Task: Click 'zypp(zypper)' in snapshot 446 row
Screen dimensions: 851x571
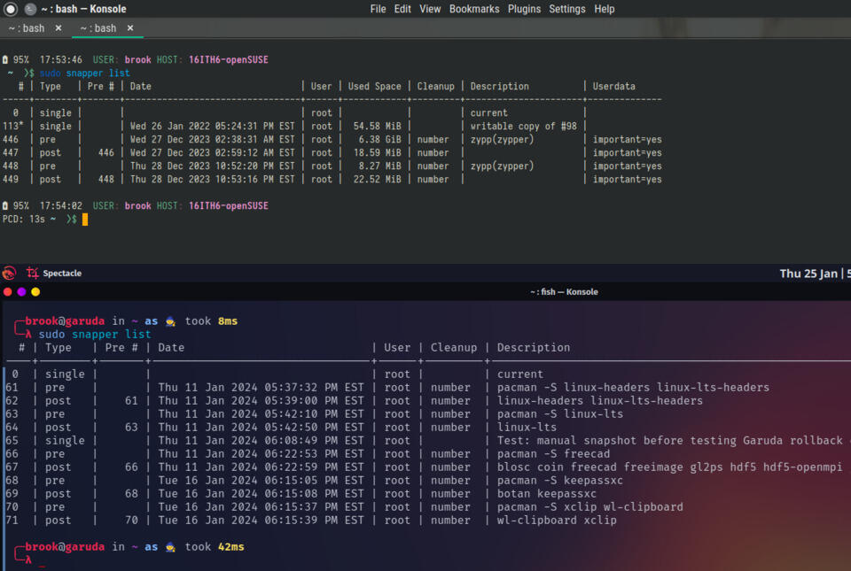Action: (x=502, y=139)
